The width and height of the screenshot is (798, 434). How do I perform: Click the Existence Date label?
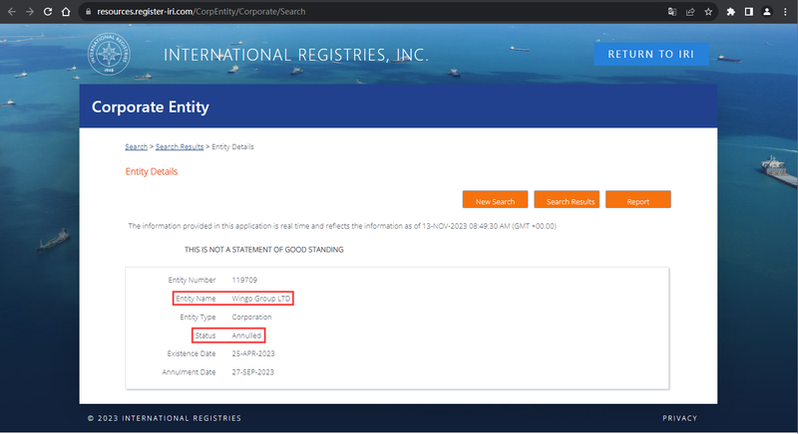(x=192, y=353)
